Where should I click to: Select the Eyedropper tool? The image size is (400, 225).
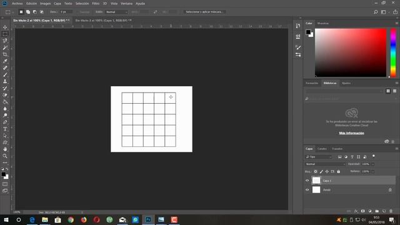click(x=5, y=61)
